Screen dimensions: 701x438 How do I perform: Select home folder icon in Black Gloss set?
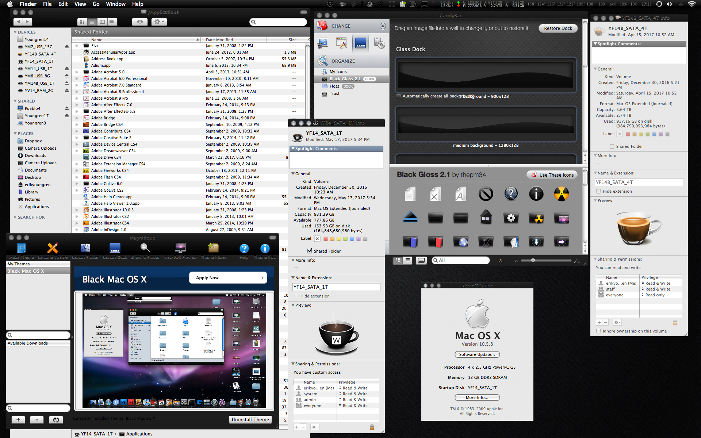click(486, 218)
